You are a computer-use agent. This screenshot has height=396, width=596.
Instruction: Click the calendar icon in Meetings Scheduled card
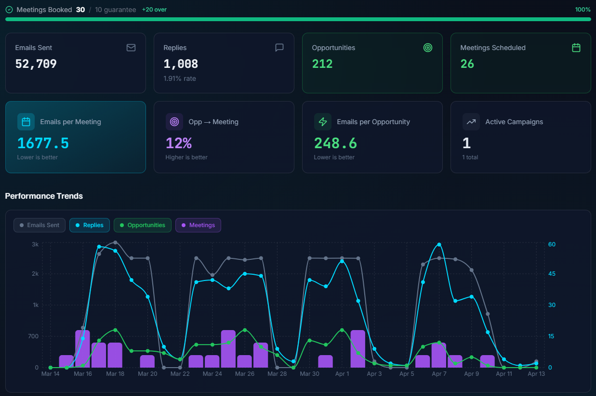pyautogui.click(x=576, y=48)
